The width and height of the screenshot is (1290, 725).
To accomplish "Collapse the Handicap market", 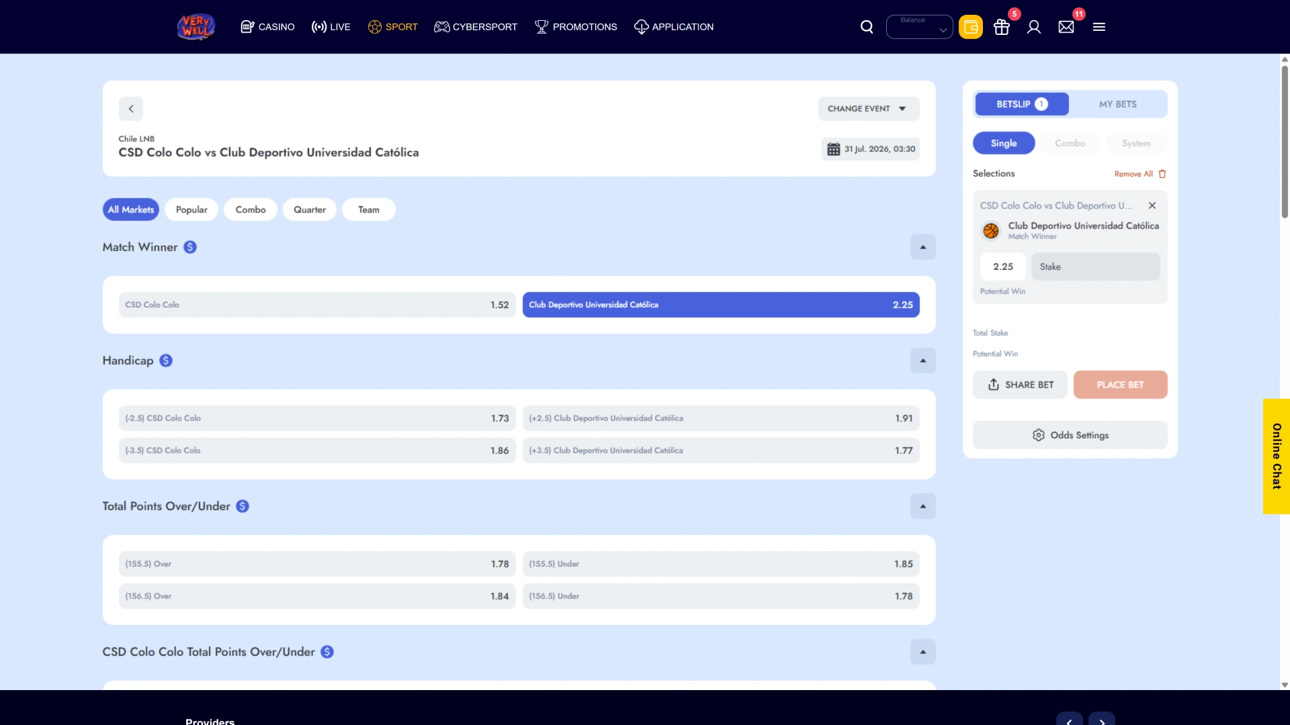I will 923,360.
